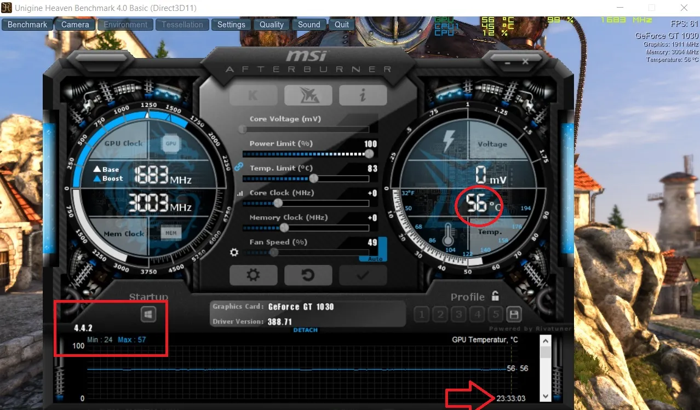Click the Tessellation menu in Heaven
This screenshot has width=700, height=410.
(x=182, y=25)
